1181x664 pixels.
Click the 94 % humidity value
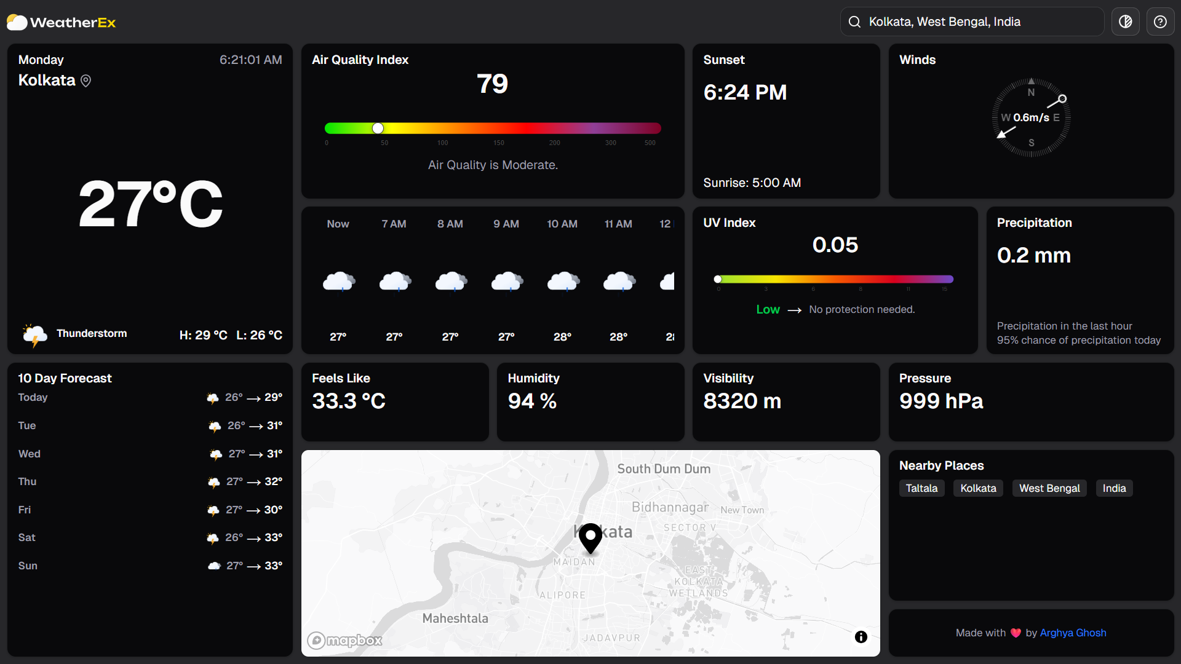pyautogui.click(x=532, y=401)
